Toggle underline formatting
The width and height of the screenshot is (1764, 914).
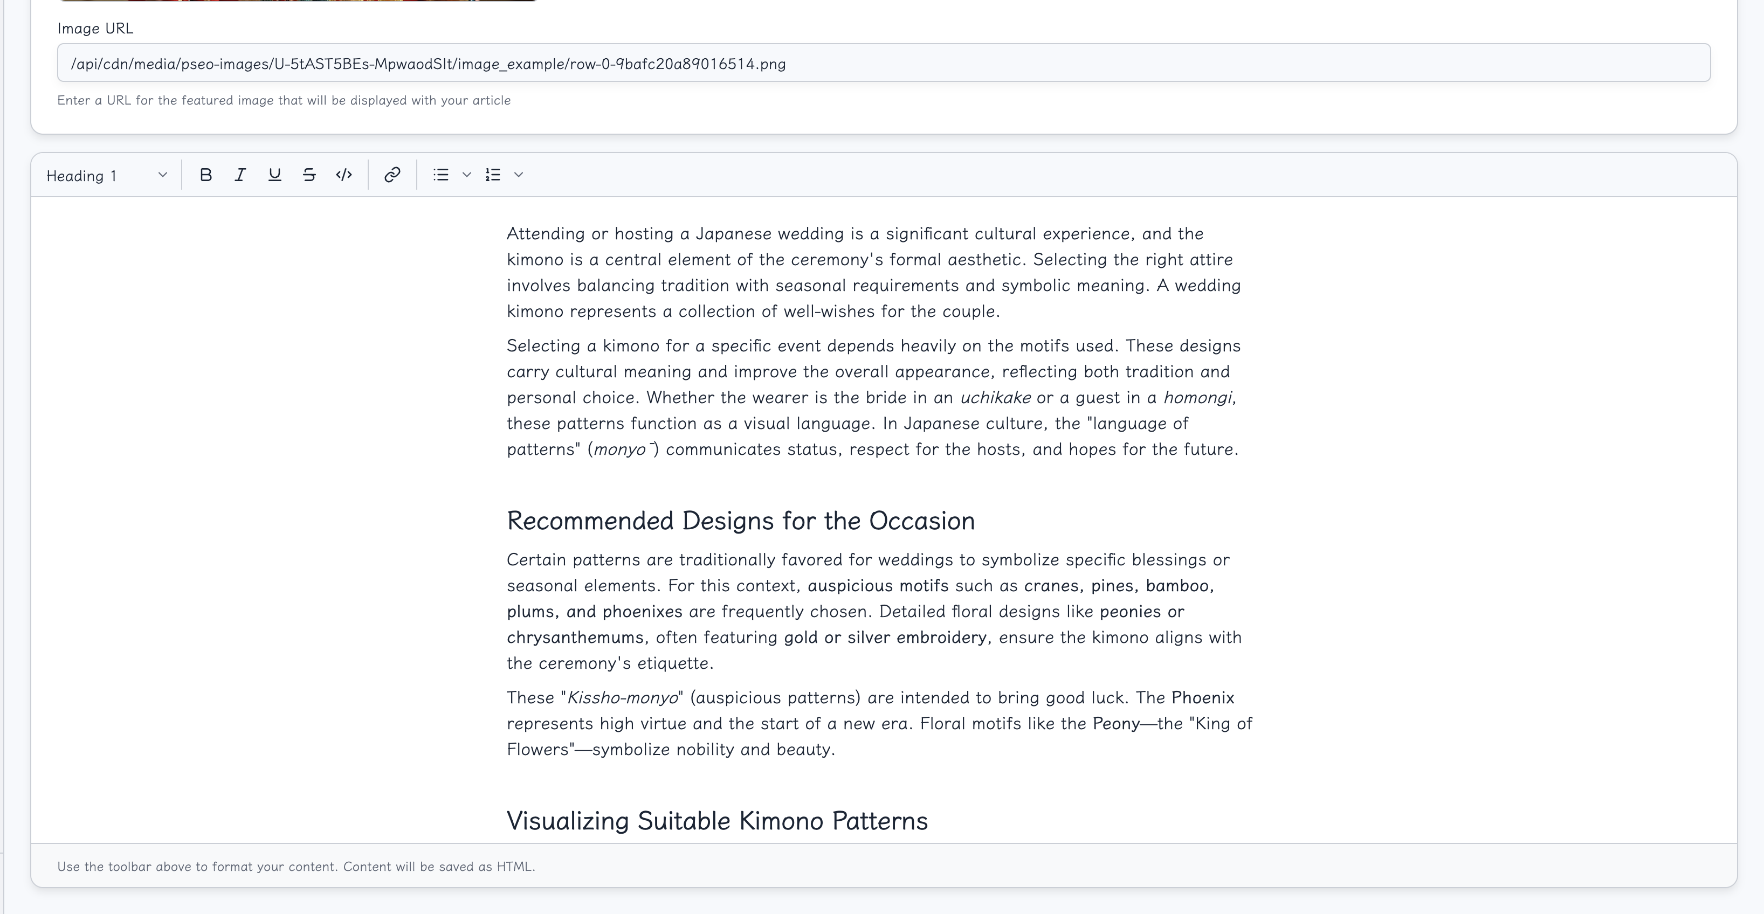(274, 175)
